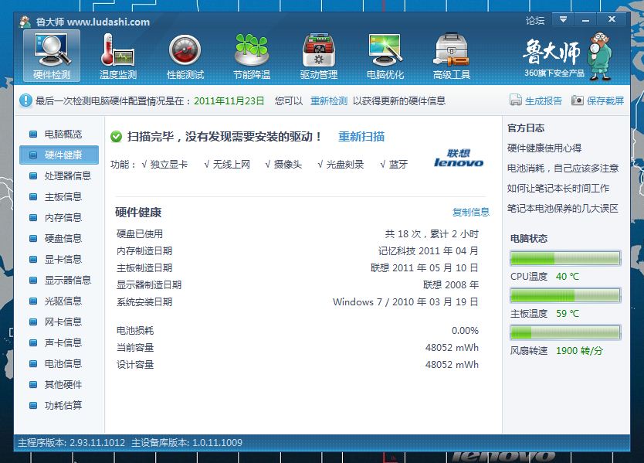Open the 论坛 forum link

(x=535, y=21)
